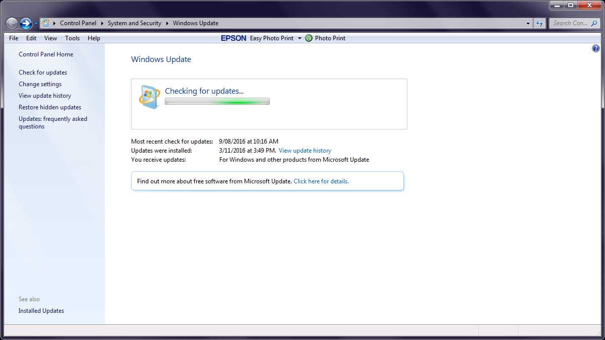Click the checking for updates progress bar
This screenshot has height=340, width=605.
tap(217, 101)
